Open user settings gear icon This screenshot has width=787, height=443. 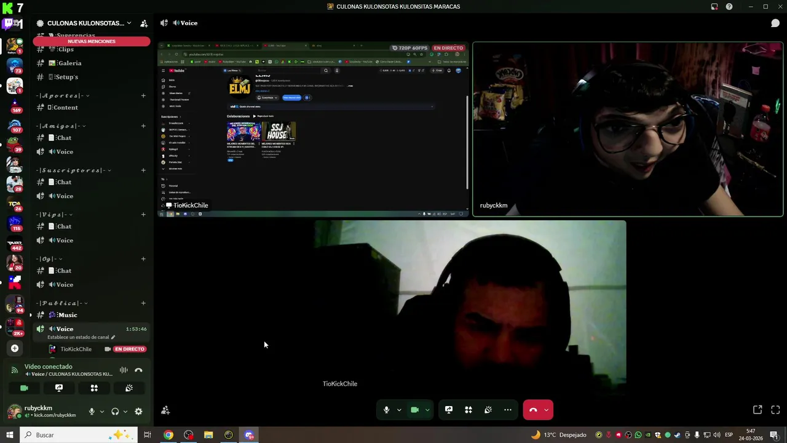click(x=138, y=412)
